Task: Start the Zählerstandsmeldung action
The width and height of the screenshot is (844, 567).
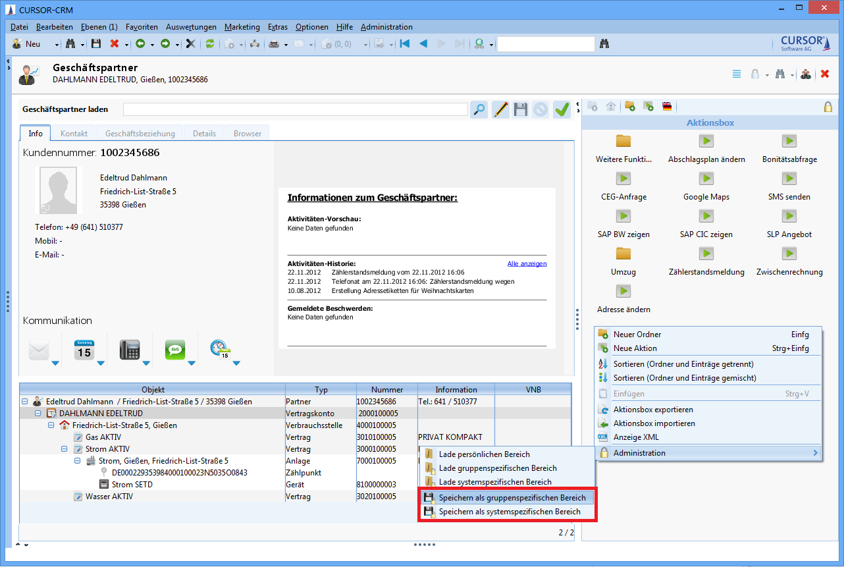Action: pos(706,254)
